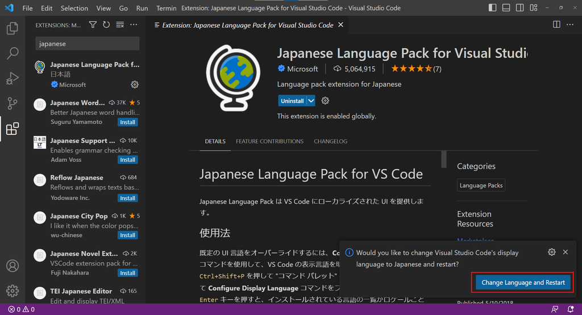Click Change Language and Restart button
The width and height of the screenshot is (582, 315).
(x=523, y=283)
